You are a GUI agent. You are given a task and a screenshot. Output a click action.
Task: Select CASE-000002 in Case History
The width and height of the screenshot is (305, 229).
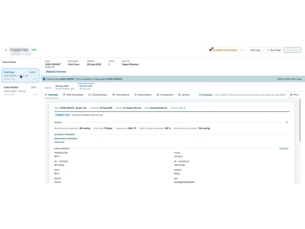[x=20, y=90]
